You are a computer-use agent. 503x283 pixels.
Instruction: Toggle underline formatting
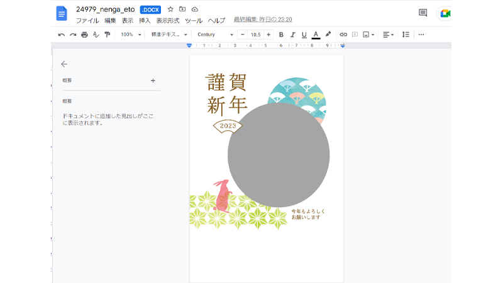coord(304,35)
